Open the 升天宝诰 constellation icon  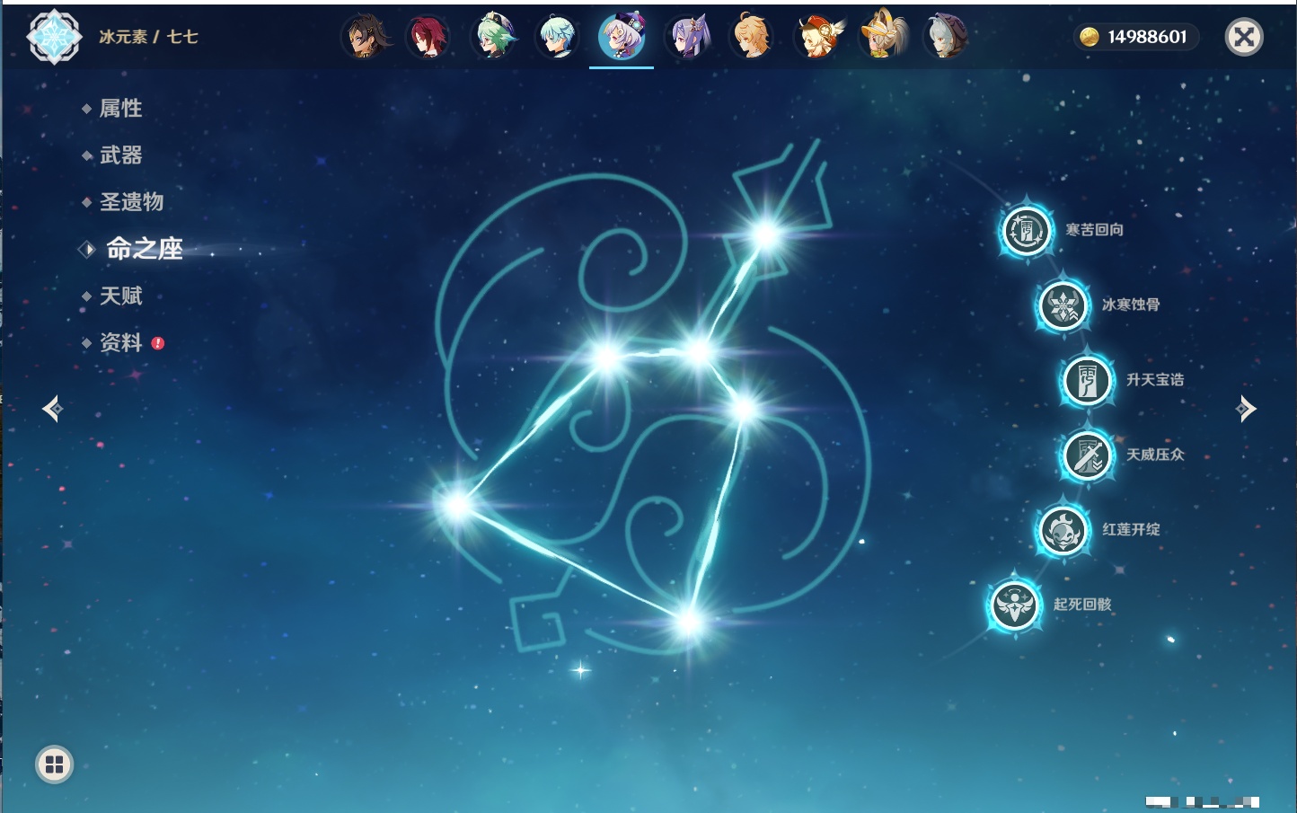1087,381
